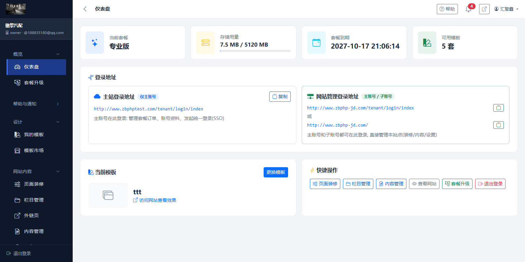Screen dimensions: 525x262
Task: Open the 帮助 help button
Action: tap(447, 9)
